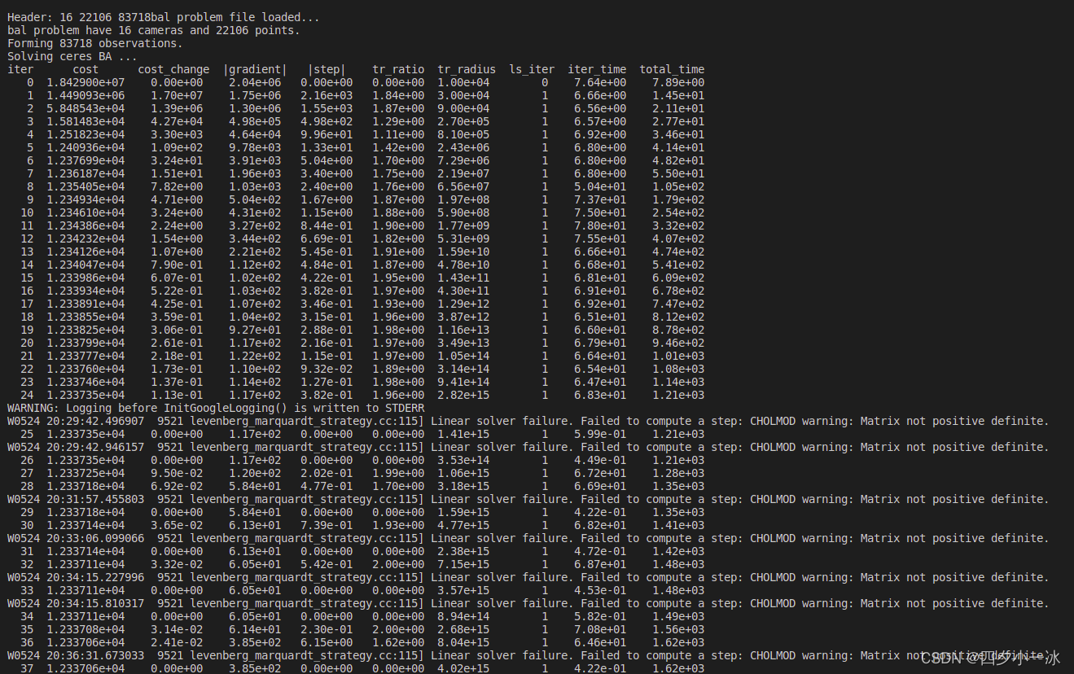The image size is (1074, 674).
Task: Click cost_change value 3.32e-02
Action: [x=177, y=564]
